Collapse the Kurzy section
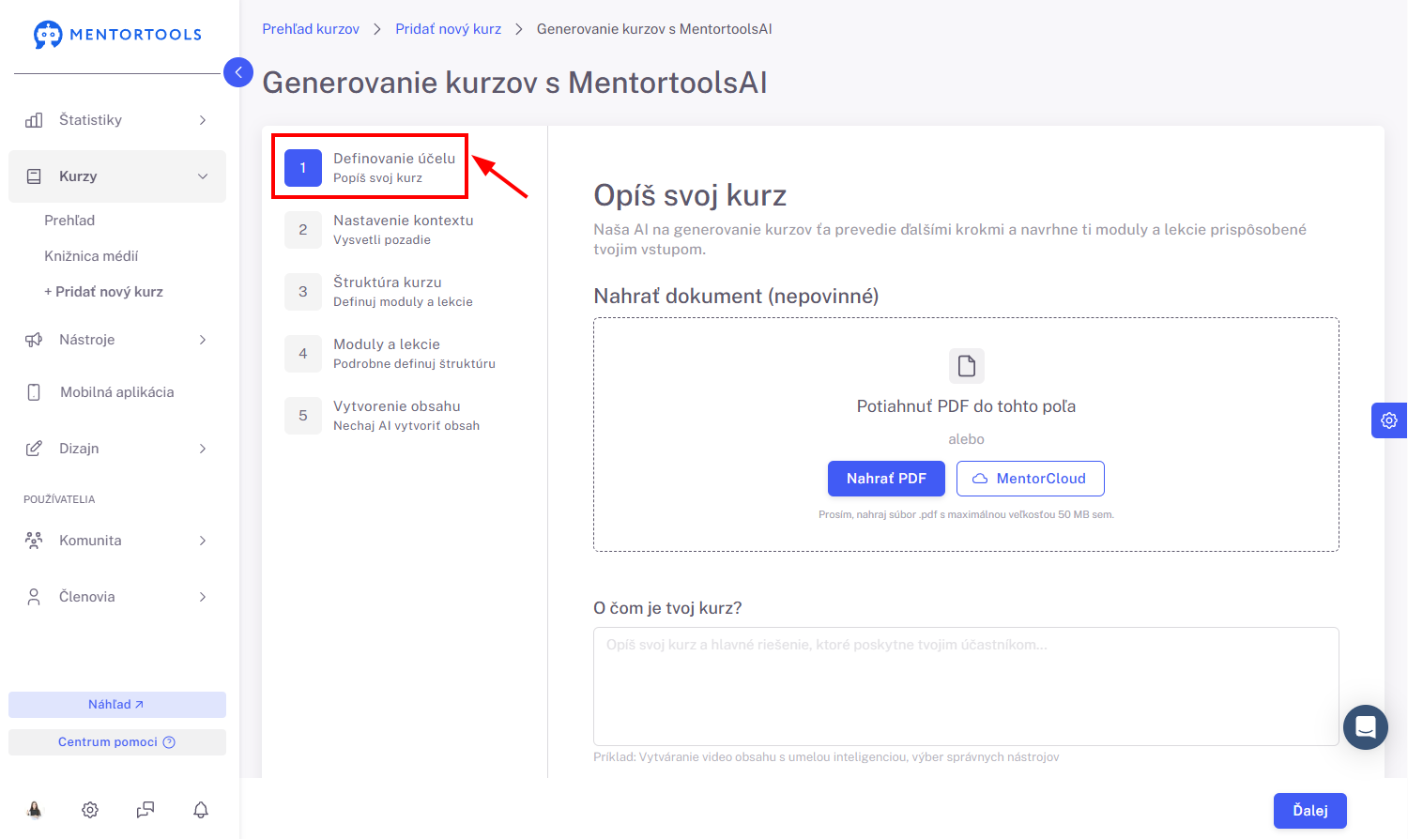The width and height of the screenshot is (1408, 839). click(117, 176)
